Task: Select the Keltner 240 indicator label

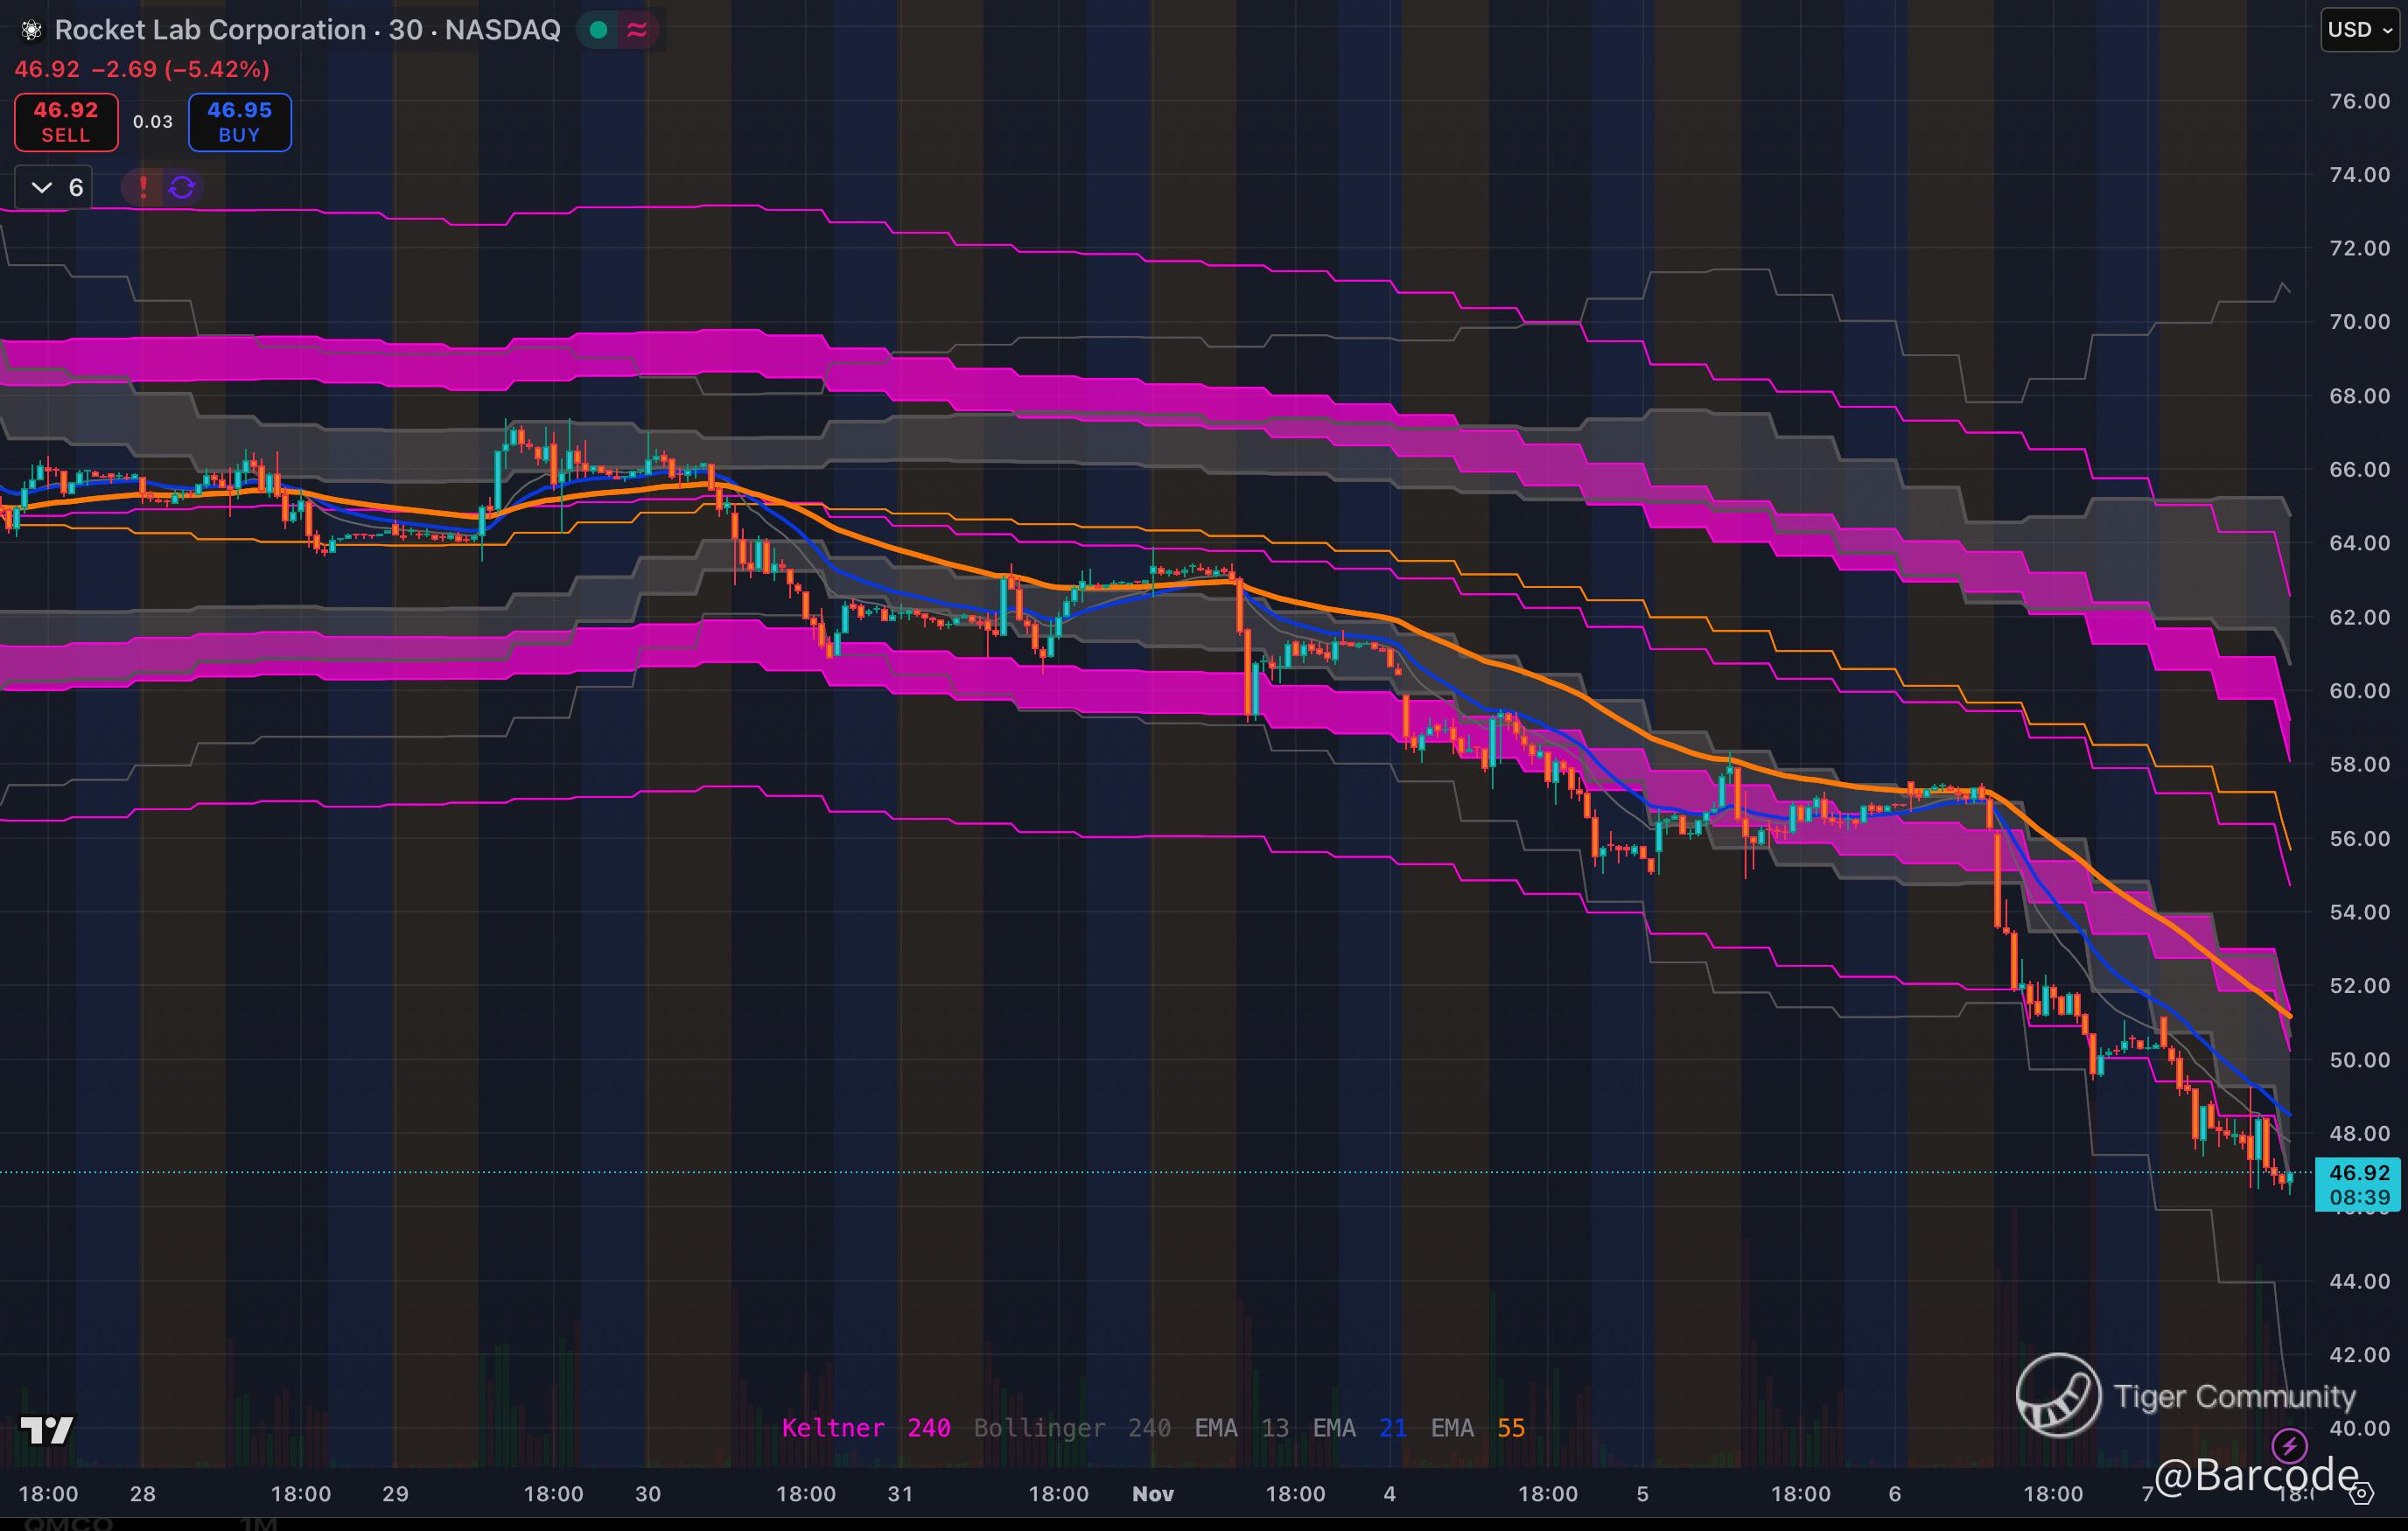Action: tap(865, 1428)
